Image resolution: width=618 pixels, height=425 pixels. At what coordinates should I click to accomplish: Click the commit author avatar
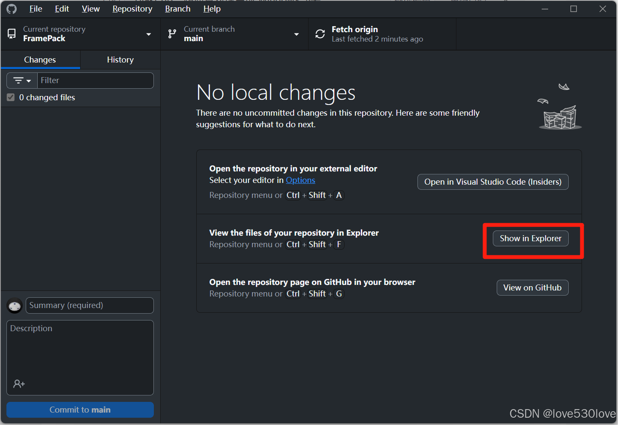(15, 306)
